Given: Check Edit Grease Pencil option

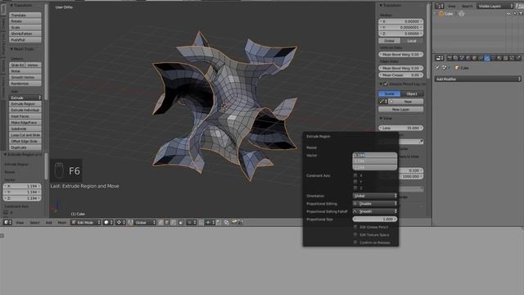Looking at the screenshot, I should click(355, 227).
